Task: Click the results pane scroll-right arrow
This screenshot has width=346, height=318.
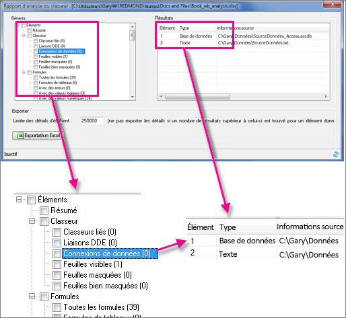Action: pos(326,96)
